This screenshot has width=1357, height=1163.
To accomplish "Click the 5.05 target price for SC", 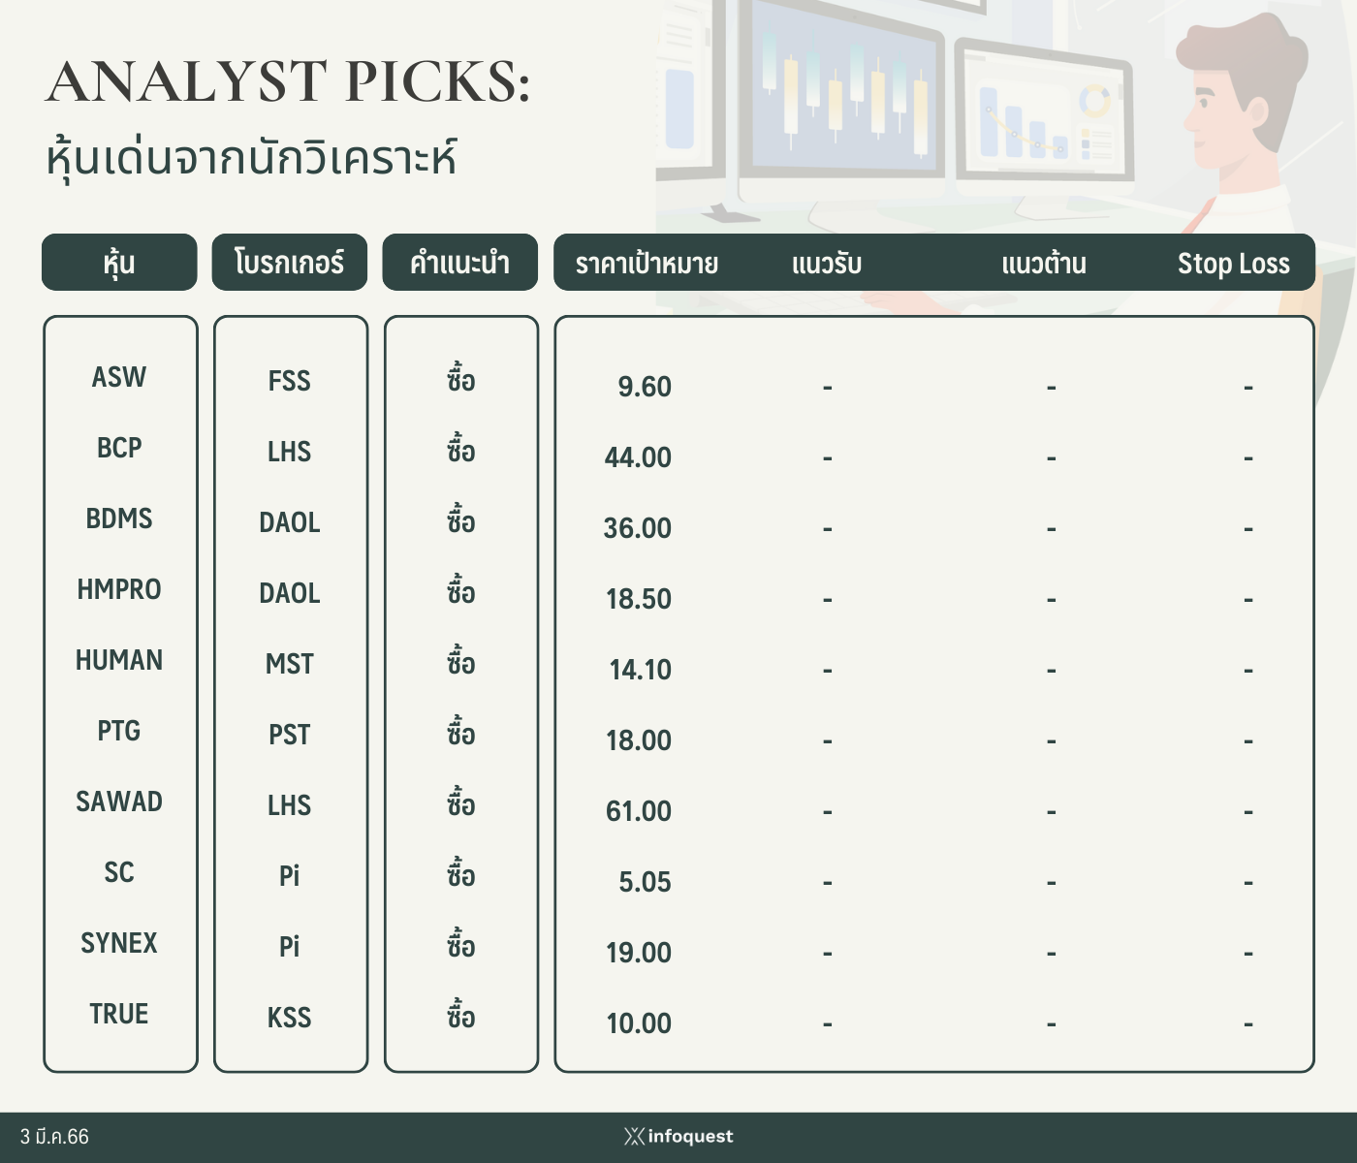I will pyautogui.click(x=645, y=882).
